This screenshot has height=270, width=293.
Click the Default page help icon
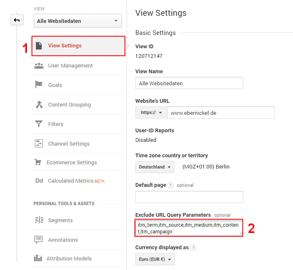click(x=170, y=185)
